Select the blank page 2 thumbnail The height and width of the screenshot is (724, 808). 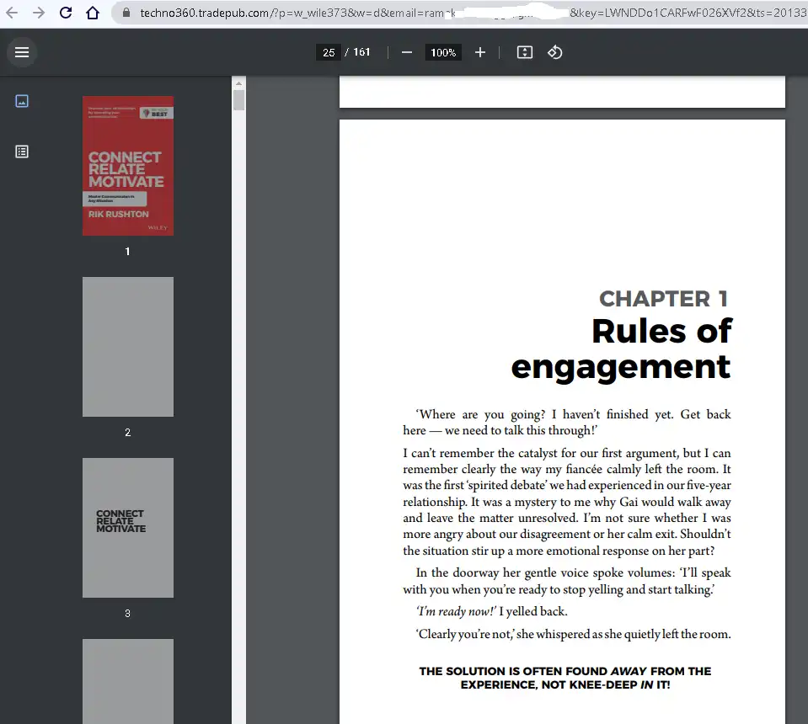pos(128,347)
